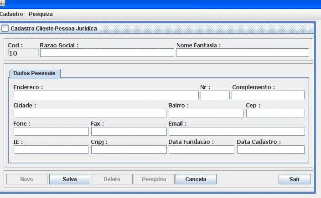This screenshot has width=321, height=198.
Task: Click the Sair button
Action: point(295,179)
